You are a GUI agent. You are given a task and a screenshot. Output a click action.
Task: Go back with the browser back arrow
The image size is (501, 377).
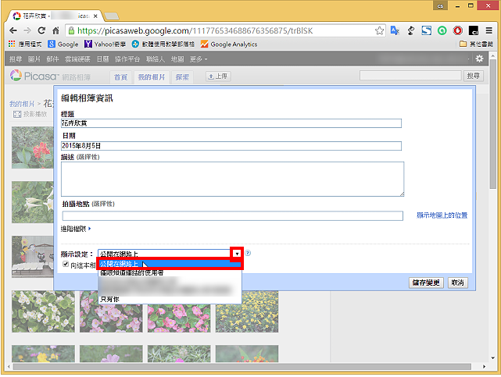[x=13, y=30]
